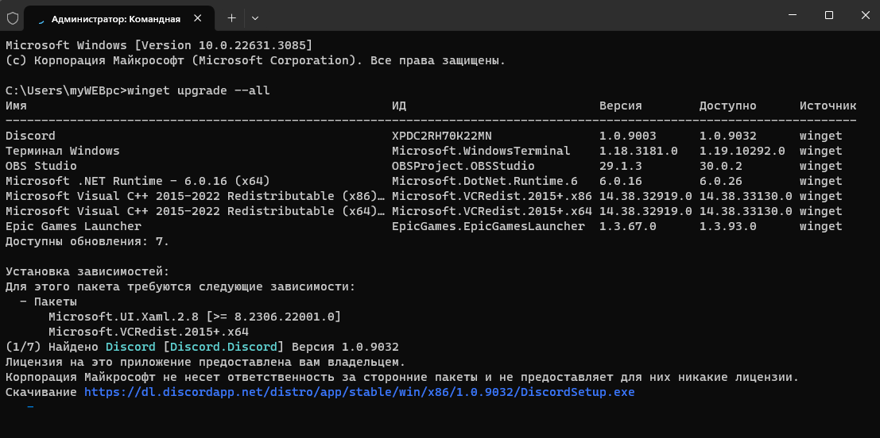Click the EpicGames.EpicGamesLauncher ID text
The image size is (880, 438).
coord(488,226)
